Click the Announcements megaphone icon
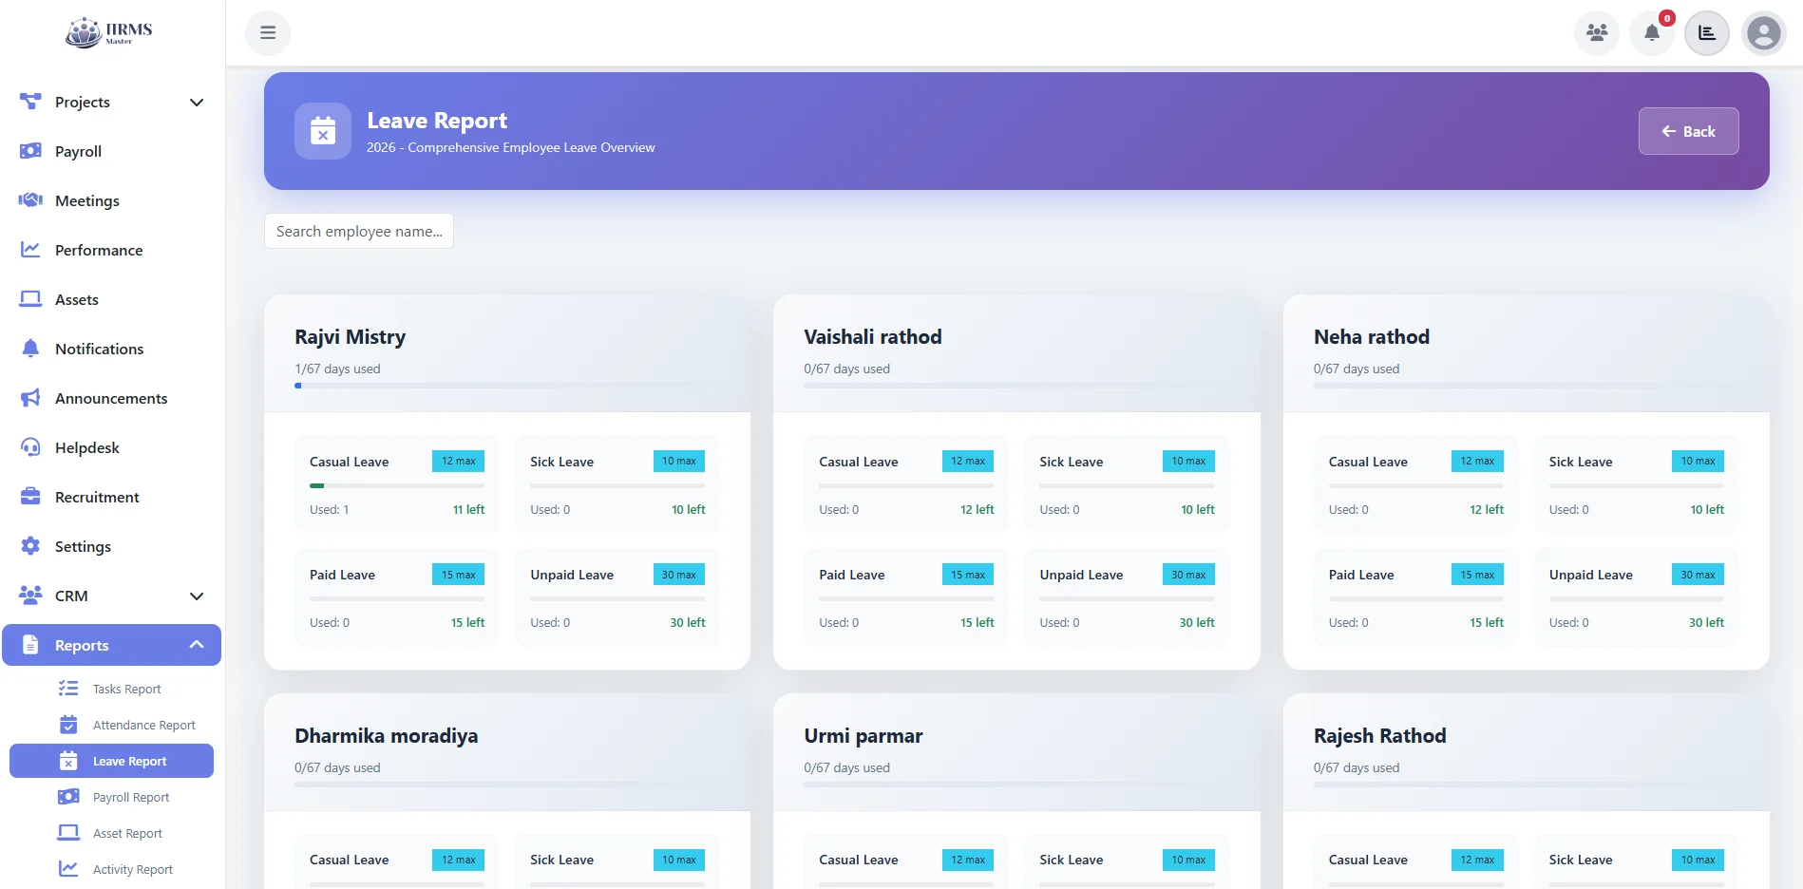This screenshot has height=889, width=1803. pyautogui.click(x=30, y=397)
